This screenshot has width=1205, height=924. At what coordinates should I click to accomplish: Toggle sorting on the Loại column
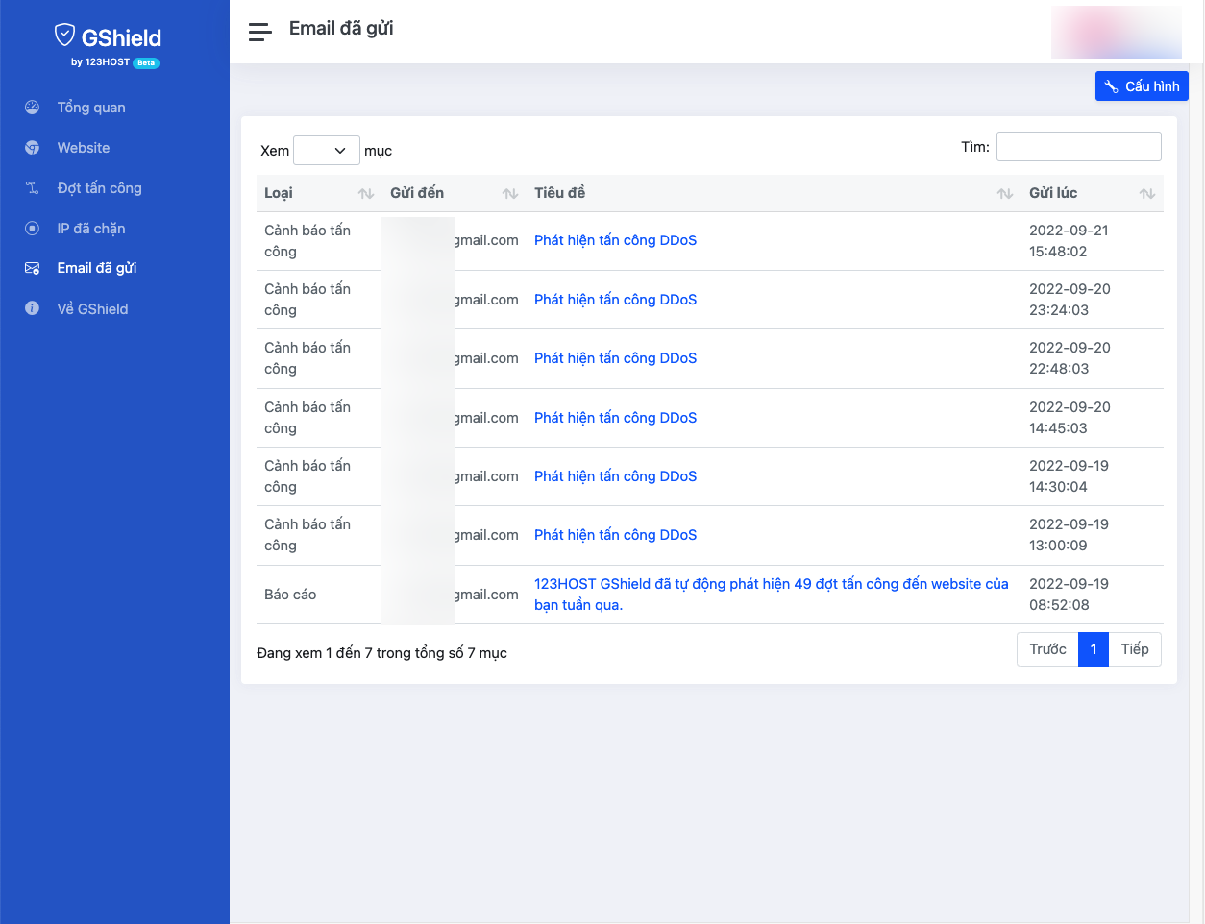pos(366,193)
